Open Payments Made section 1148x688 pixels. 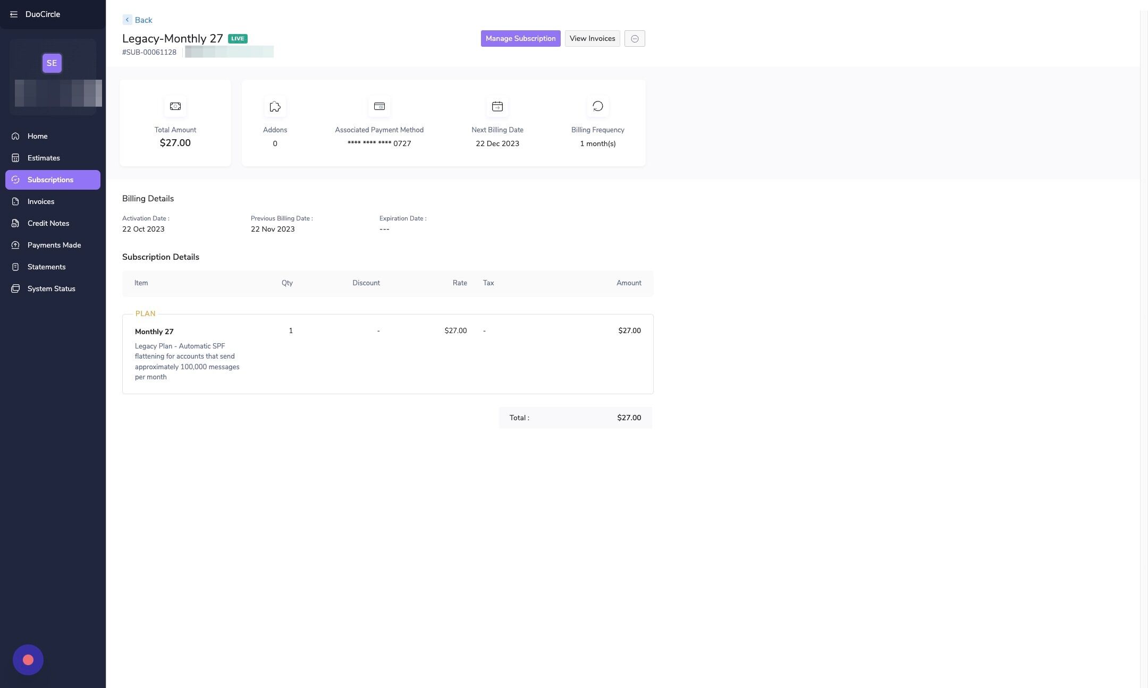pos(54,245)
